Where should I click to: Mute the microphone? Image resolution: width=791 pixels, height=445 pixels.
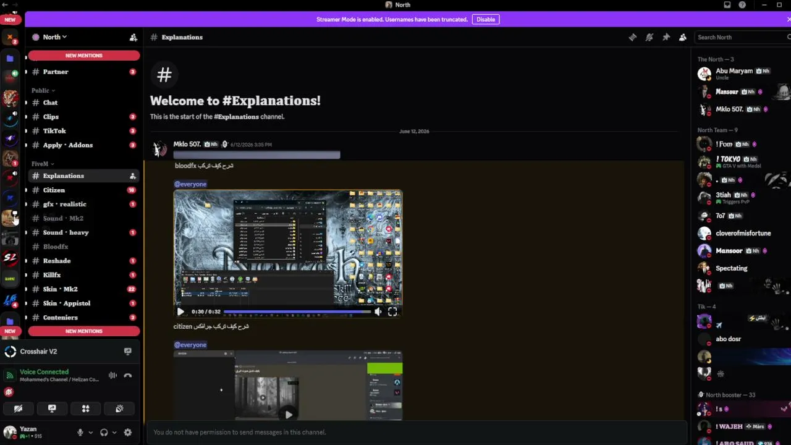tap(80, 433)
